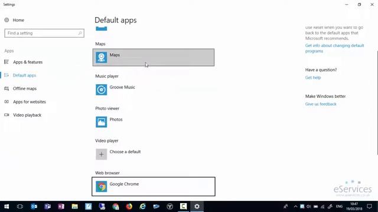This screenshot has width=378, height=212.
Task: Click the ENG language indicator
Action: [339, 206]
